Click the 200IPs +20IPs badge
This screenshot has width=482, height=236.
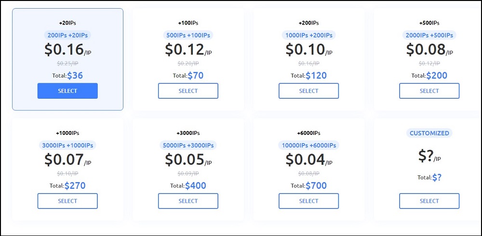67,35
